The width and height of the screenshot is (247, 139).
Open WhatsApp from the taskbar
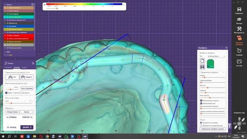tap(66, 136)
